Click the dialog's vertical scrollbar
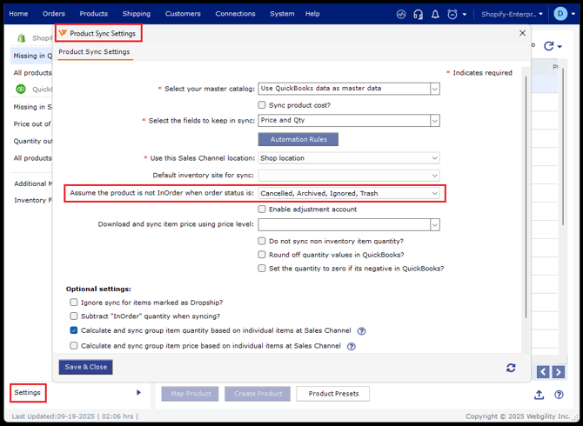Image resolution: width=583 pixels, height=426 pixels. (x=525, y=191)
